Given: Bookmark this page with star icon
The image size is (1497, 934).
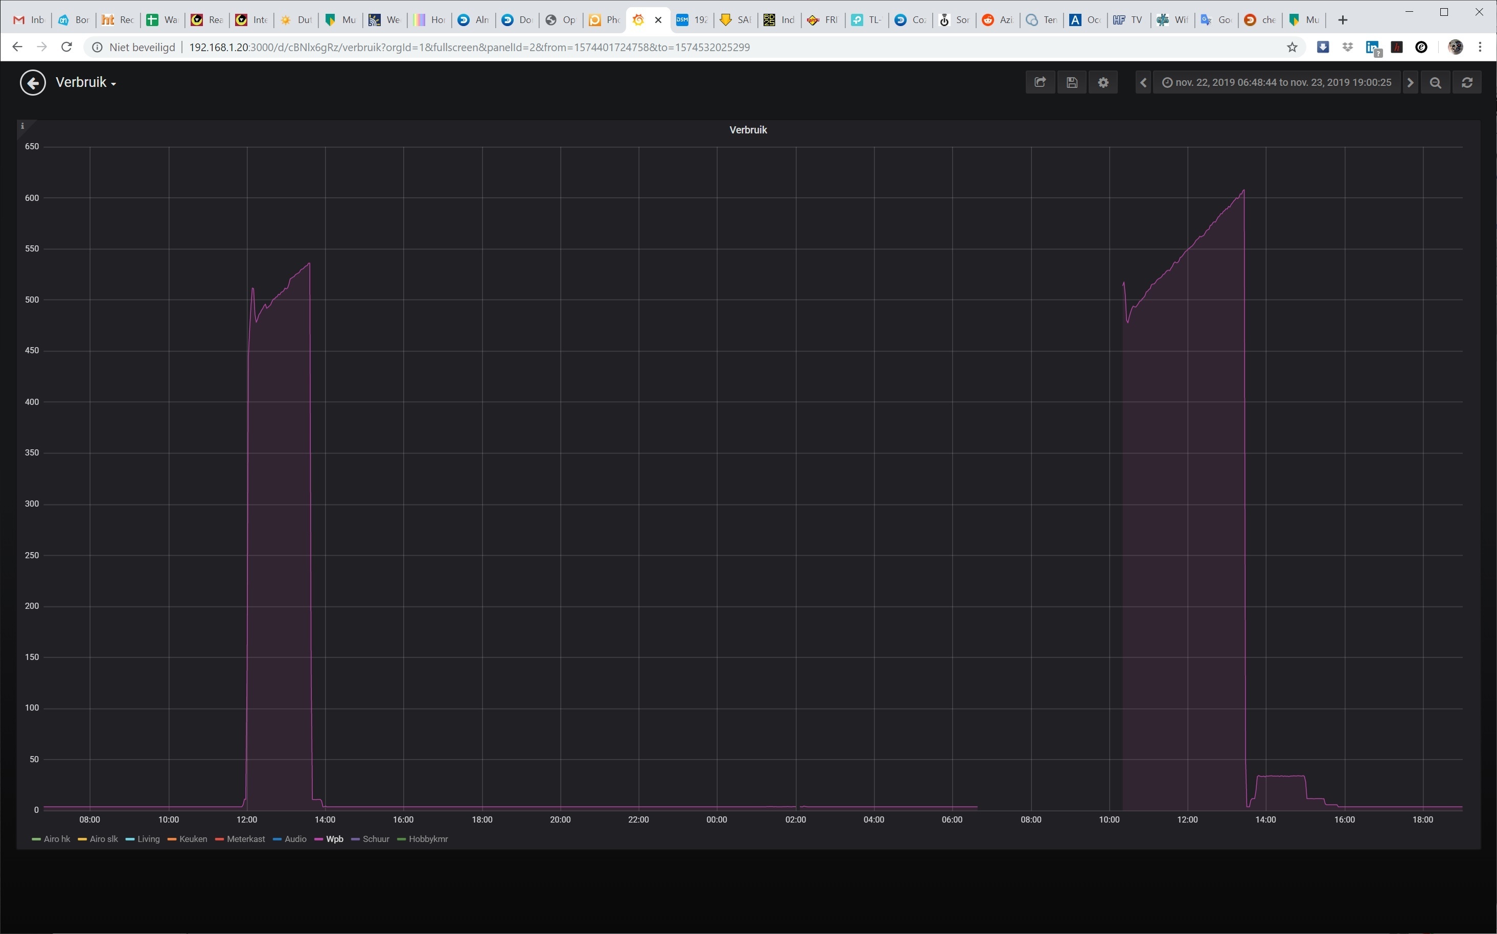Looking at the screenshot, I should [1292, 48].
